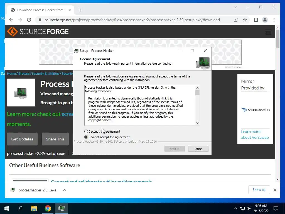Open Windows Start menu
This screenshot has width=285, height=214.
7,208
